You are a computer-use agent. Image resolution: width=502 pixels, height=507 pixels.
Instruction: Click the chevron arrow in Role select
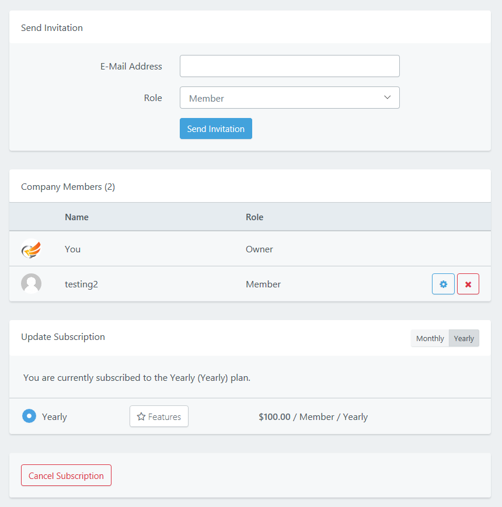pos(387,98)
